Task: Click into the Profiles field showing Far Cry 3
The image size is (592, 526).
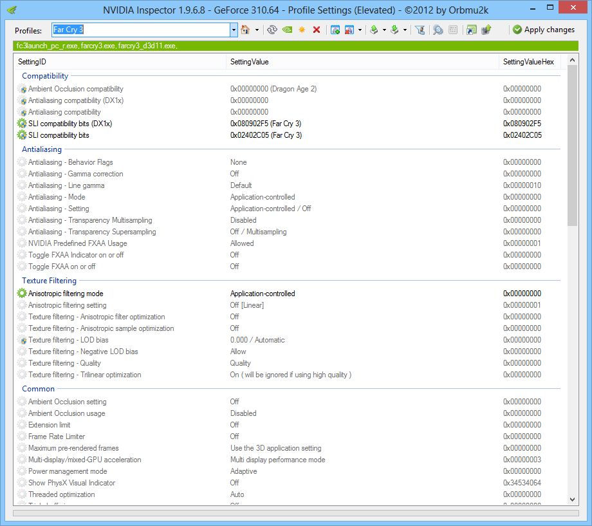Action: (141, 30)
